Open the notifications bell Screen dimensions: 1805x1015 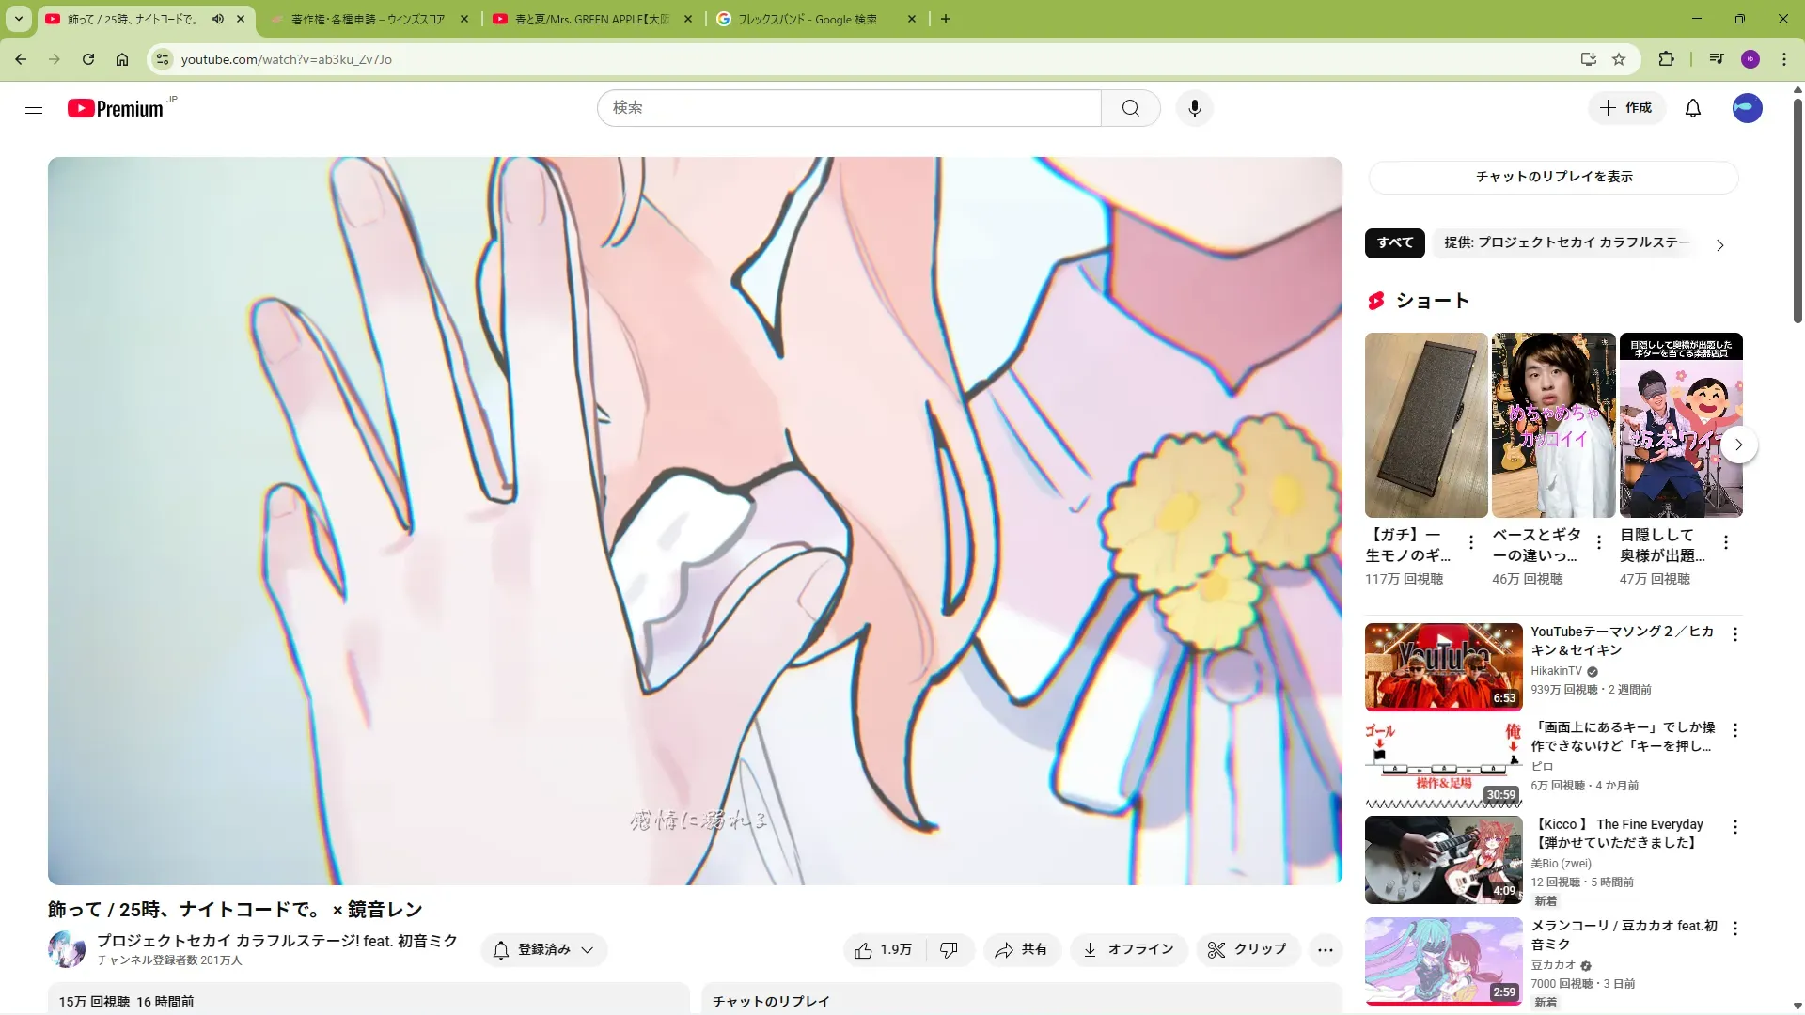pos(1692,108)
